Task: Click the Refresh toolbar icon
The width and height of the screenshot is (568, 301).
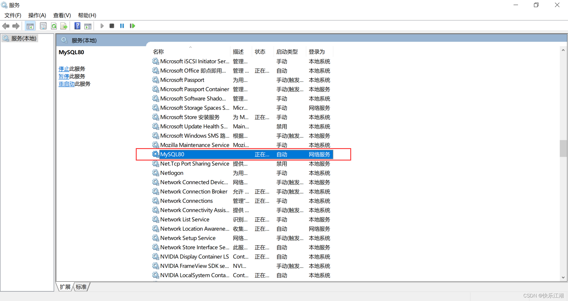Action: 54,26
